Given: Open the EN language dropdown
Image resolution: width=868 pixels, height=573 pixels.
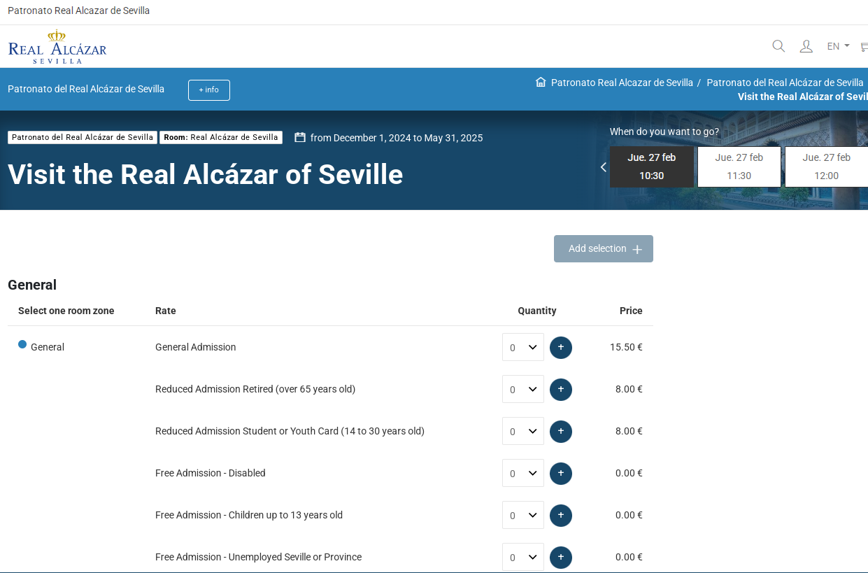Looking at the screenshot, I should pos(838,46).
